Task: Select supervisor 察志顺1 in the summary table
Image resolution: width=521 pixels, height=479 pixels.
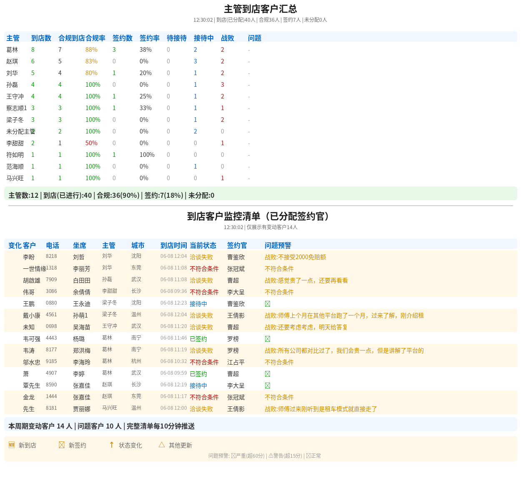Action: [17, 108]
